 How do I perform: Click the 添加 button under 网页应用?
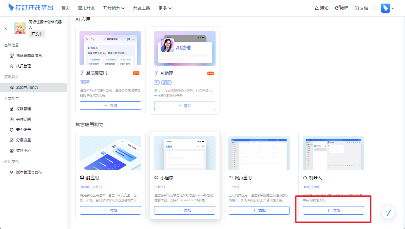(x=259, y=210)
